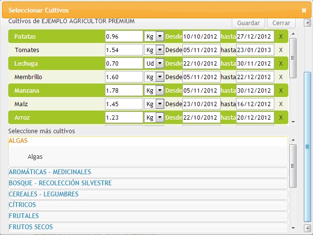Click the Cerrar button
Viewport: 313px width, 235px height.
(281, 23)
